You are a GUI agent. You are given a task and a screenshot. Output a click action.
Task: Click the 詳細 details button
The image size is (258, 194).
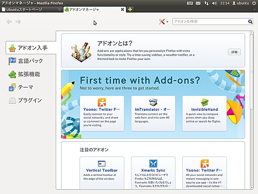[x=234, y=52]
